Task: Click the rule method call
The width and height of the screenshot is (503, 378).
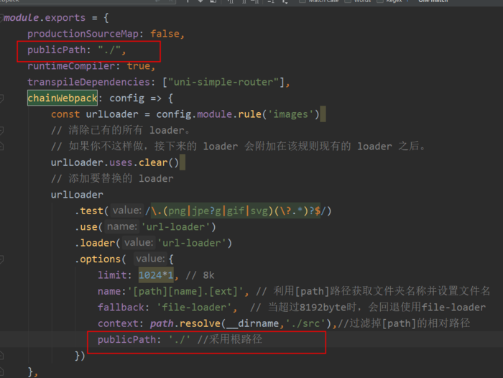Action: 249,114
